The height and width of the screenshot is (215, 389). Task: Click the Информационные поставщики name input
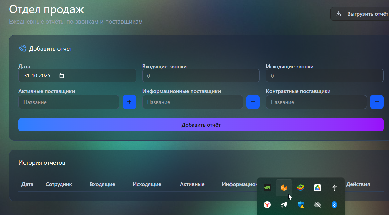pos(193,102)
